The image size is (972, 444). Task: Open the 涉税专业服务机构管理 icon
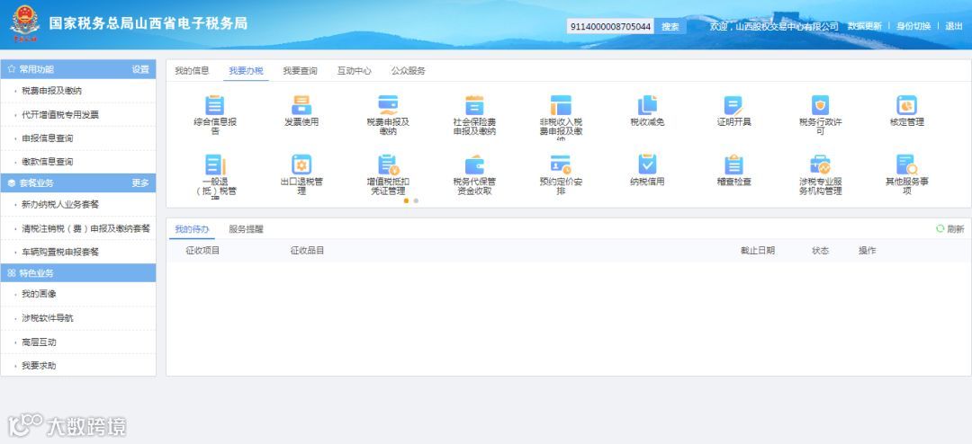[820, 164]
